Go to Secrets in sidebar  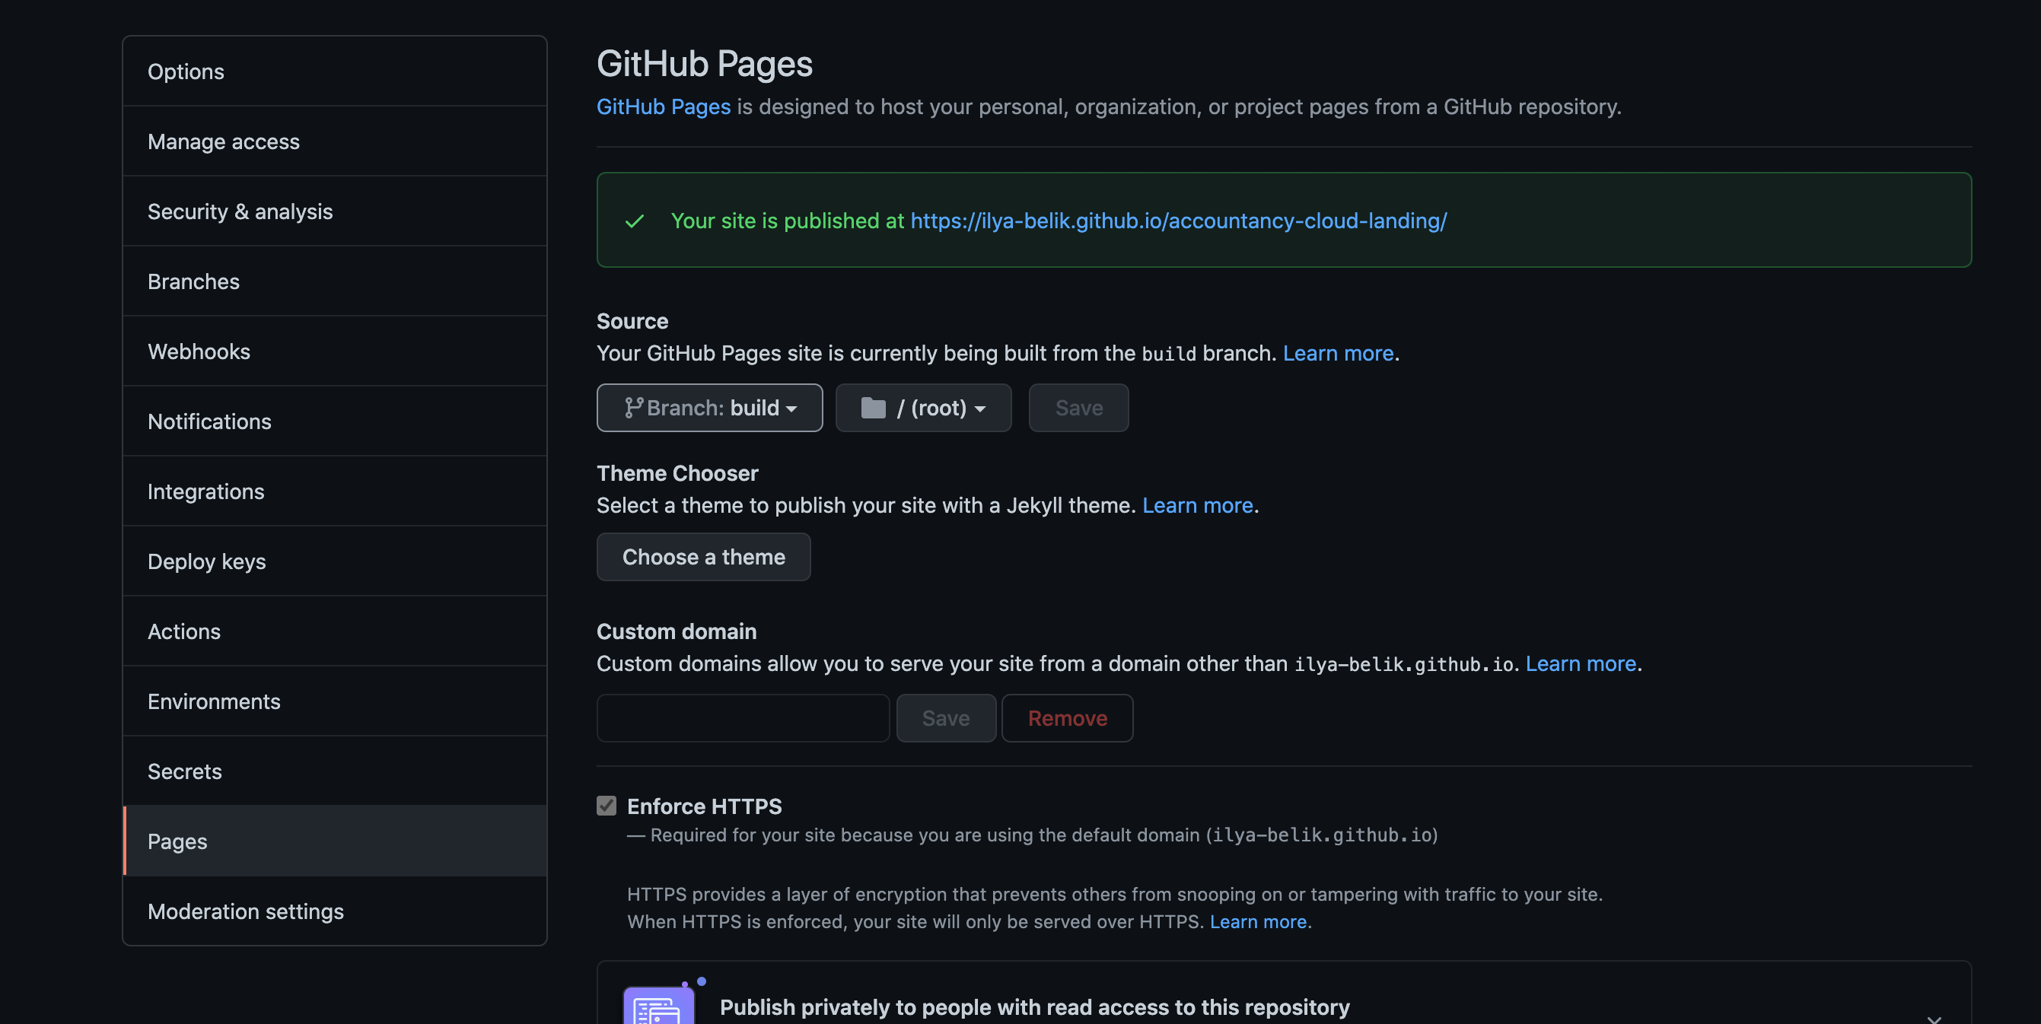[x=185, y=771]
